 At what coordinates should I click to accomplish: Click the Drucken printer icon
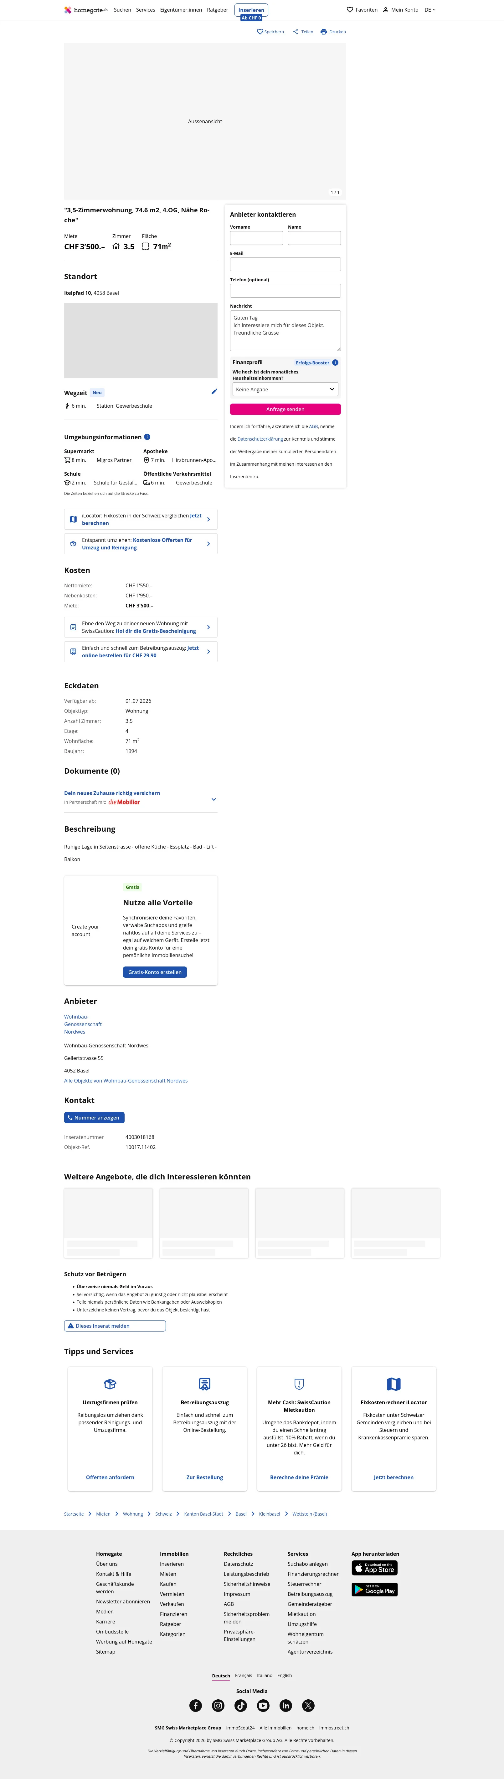323,32
